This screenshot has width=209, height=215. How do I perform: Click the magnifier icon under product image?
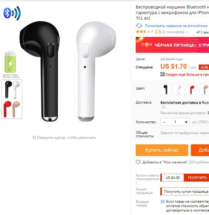point(34,137)
